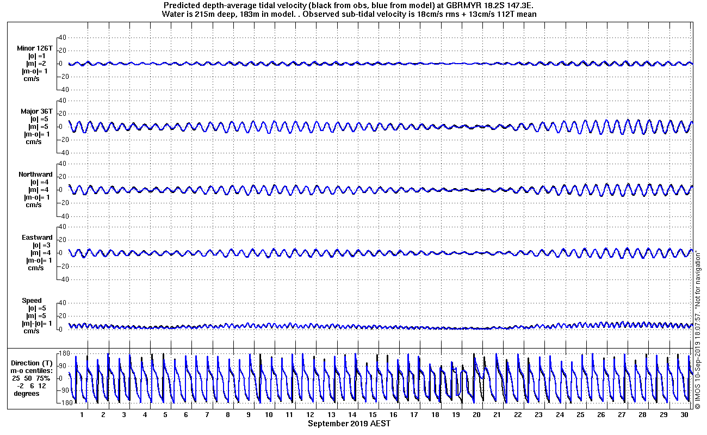This screenshot has width=707, height=435.
Task: Click day 27 on the date axis
Action: 622,414
